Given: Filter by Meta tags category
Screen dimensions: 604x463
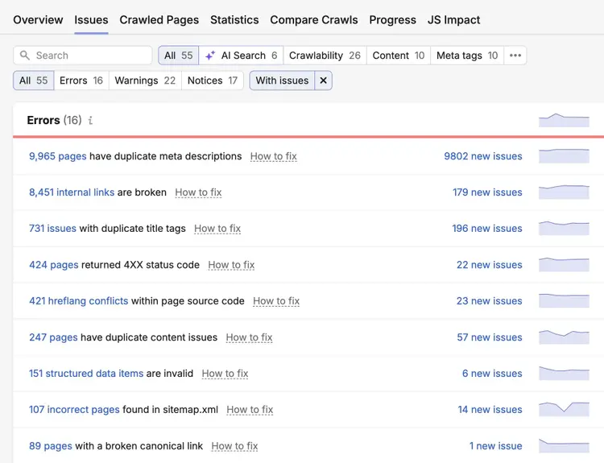Looking at the screenshot, I should coord(467,56).
